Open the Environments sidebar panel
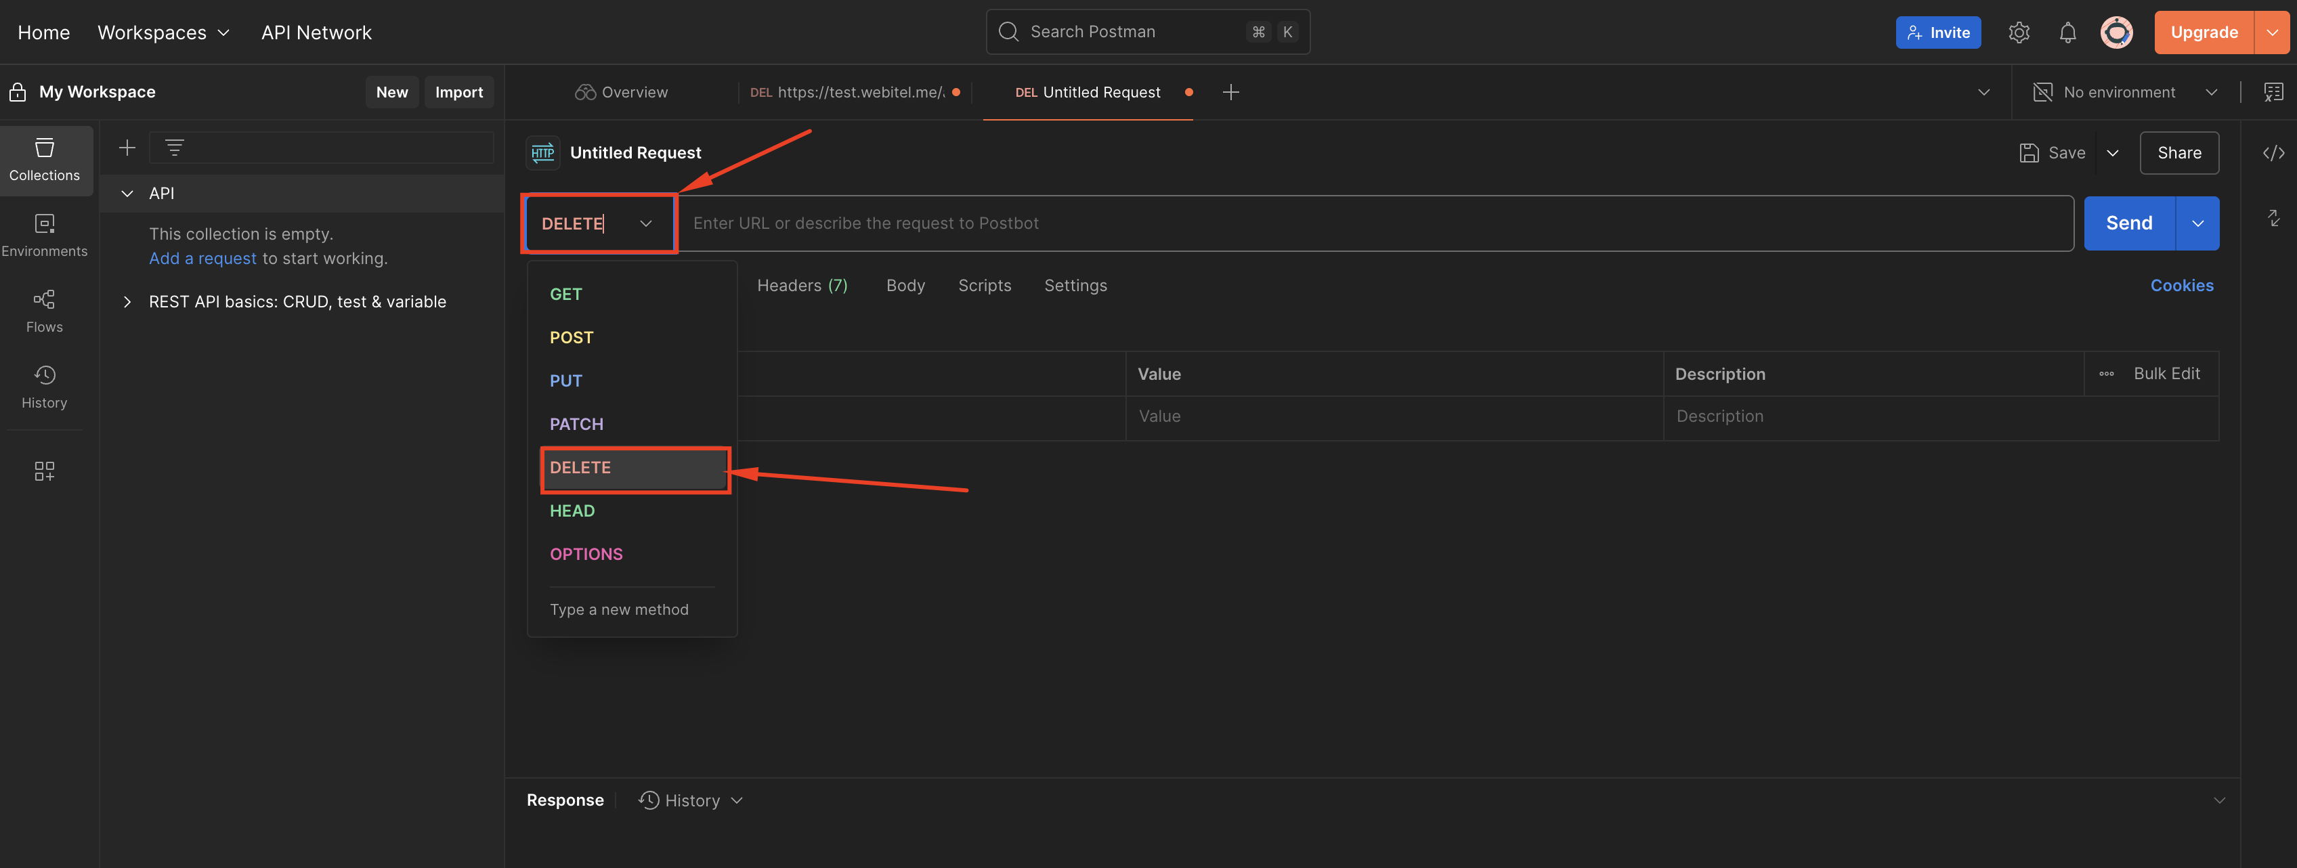Viewport: 2297px width, 868px height. 45,236
